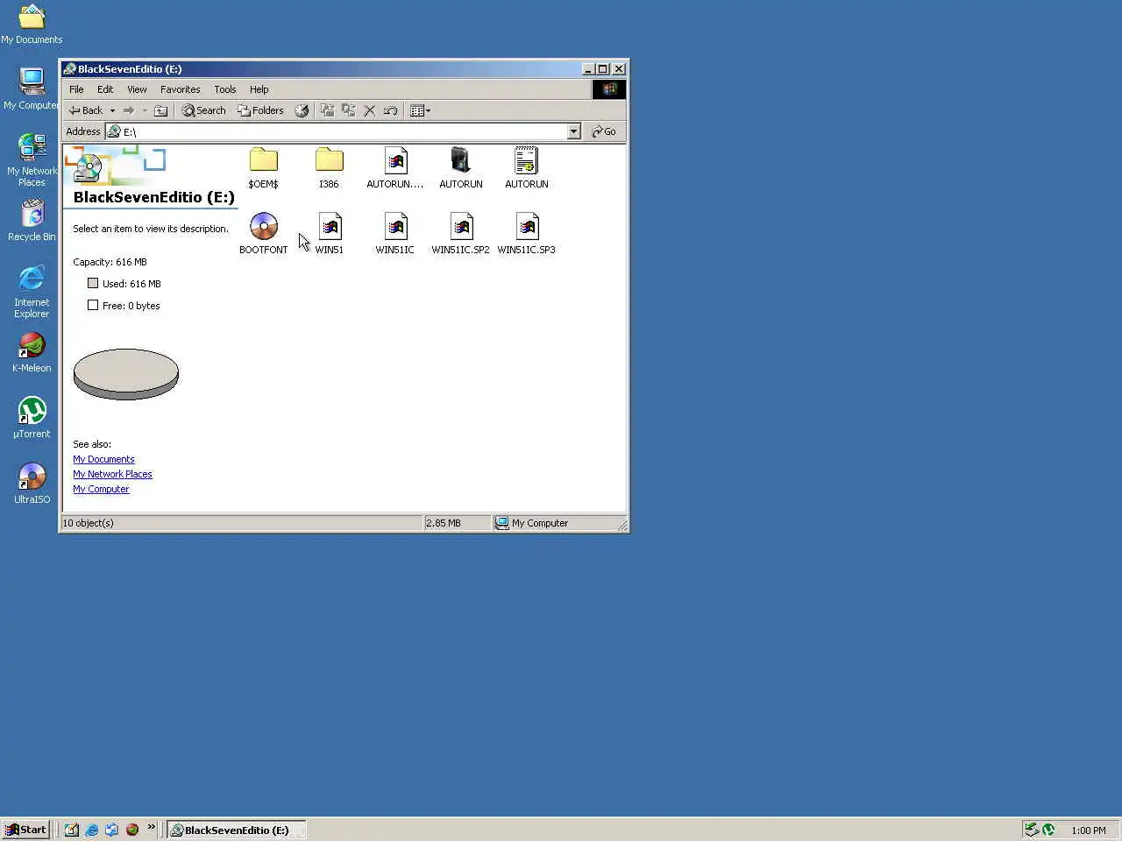Go up one folder level
Image resolution: width=1122 pixels, height=841 pixels.
point(161,110)
